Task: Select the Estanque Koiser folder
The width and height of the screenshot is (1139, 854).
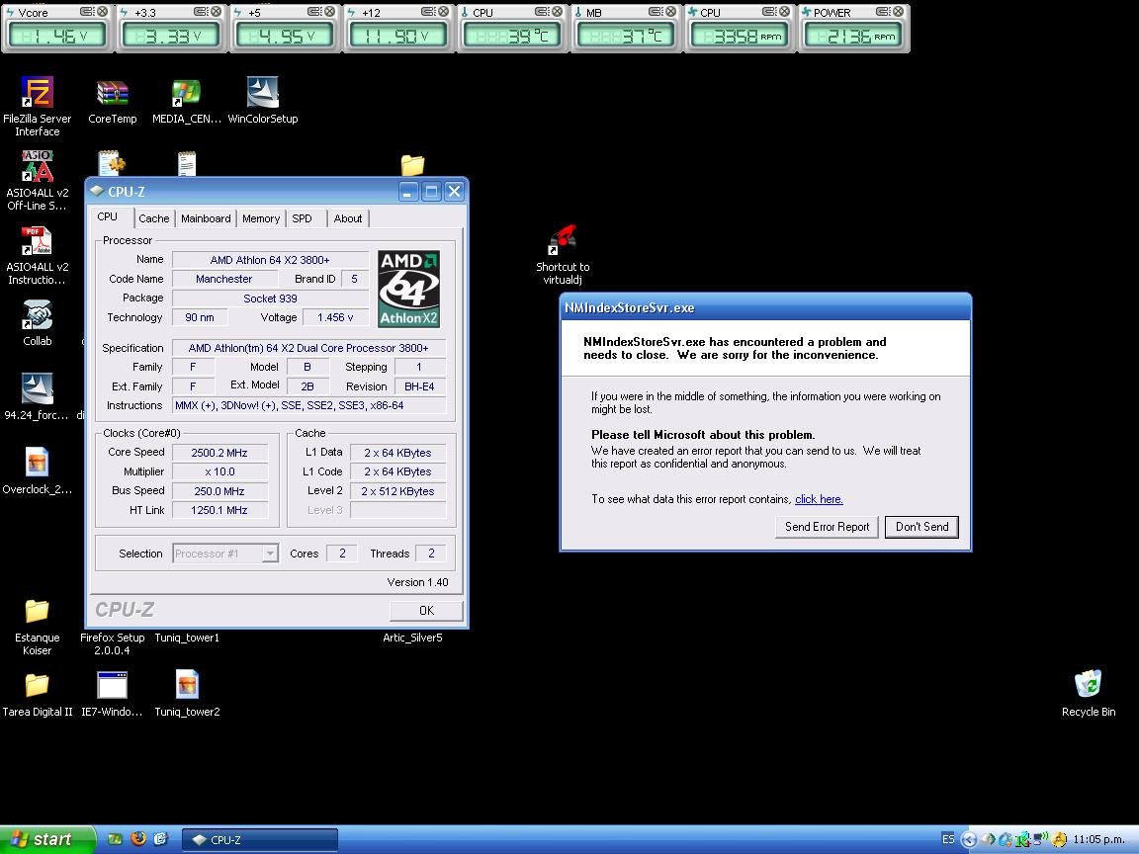Action: click(37, 626)
